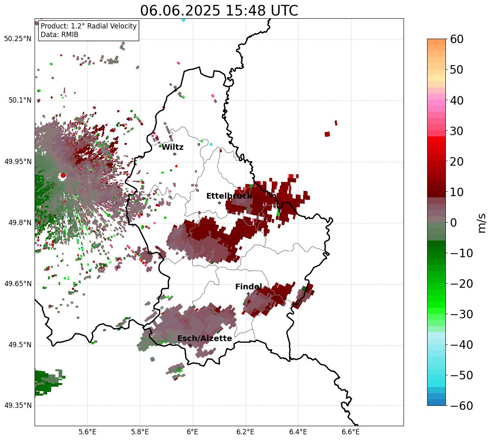The width and height of the screenshot is (491, 440).
Task: Click the colorbar 30 tick label
Action: click(456, 131)
